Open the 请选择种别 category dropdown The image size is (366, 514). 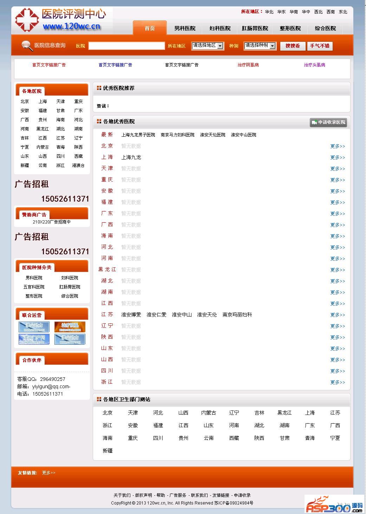click(260, 46)
